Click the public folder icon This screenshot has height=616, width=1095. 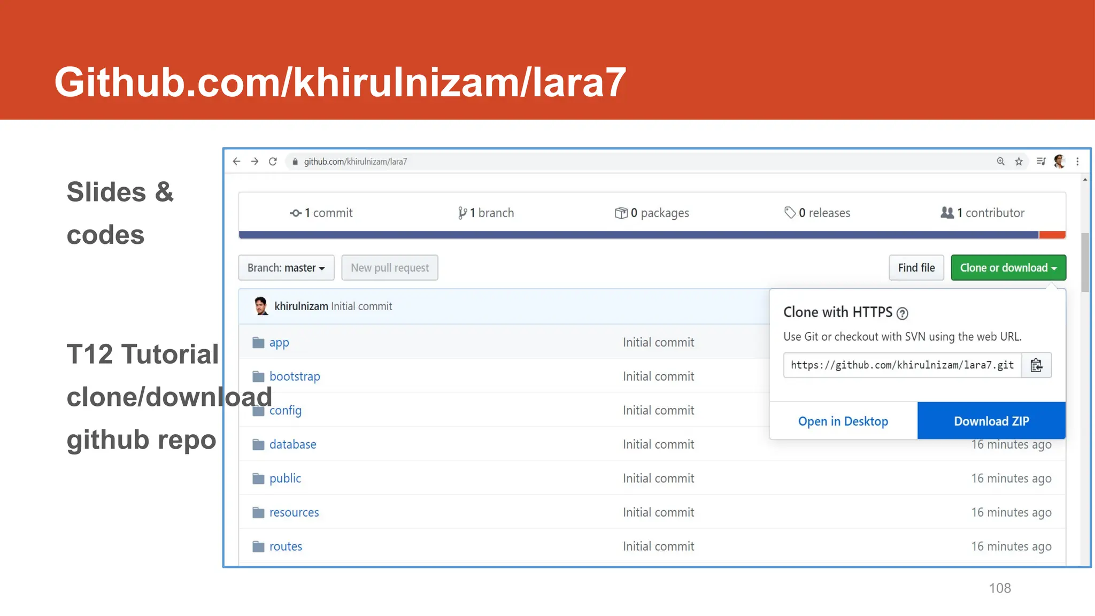pyautogui.click(x=258, y=479)
